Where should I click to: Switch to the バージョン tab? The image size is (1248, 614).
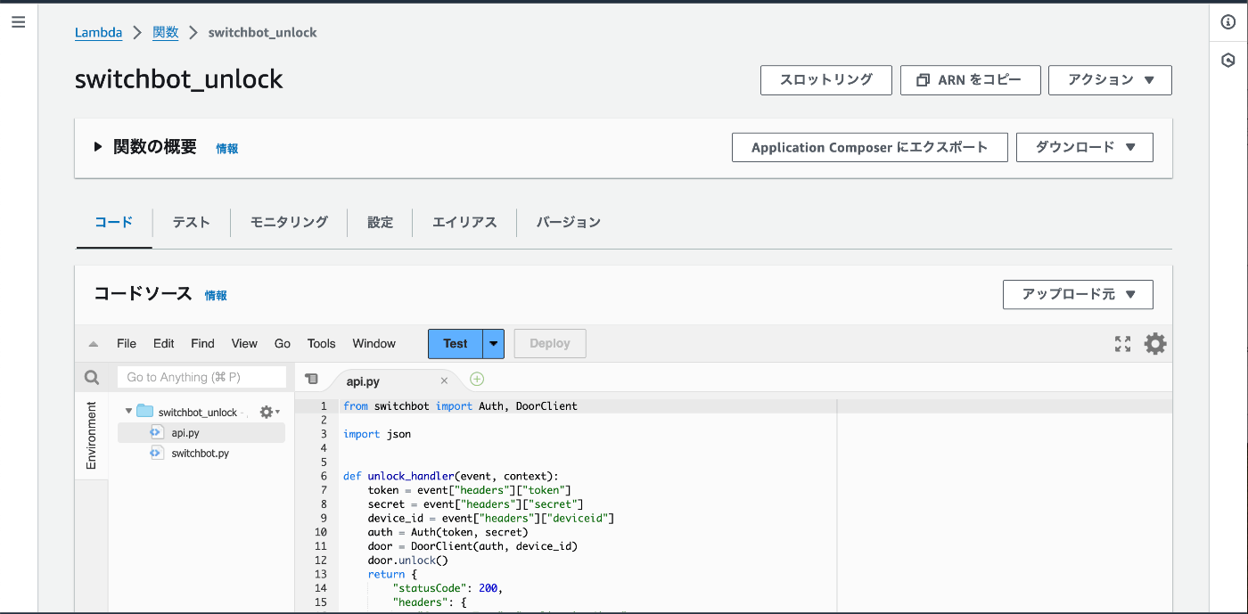coord(568,223)
